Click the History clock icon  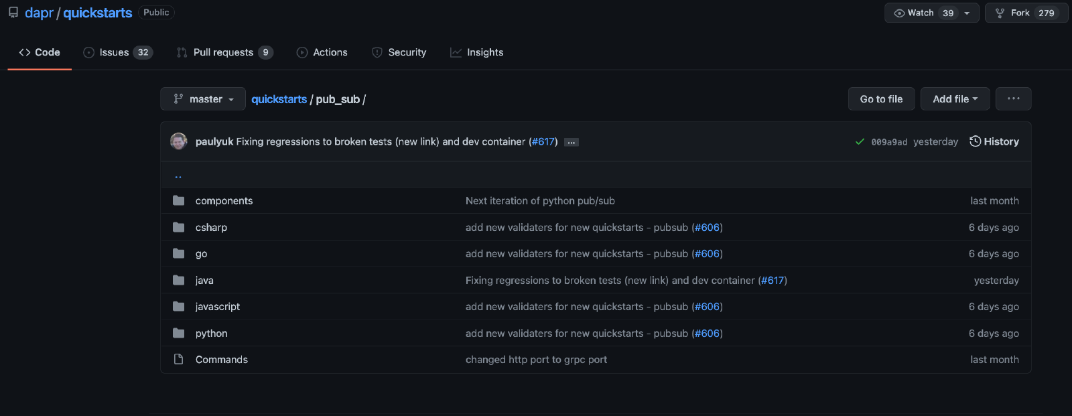[976, 141]
